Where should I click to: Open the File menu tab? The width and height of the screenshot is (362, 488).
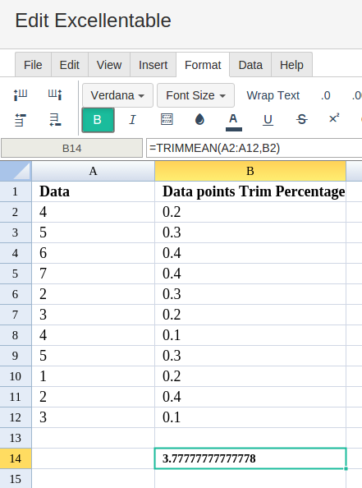(x=33, y=65)
